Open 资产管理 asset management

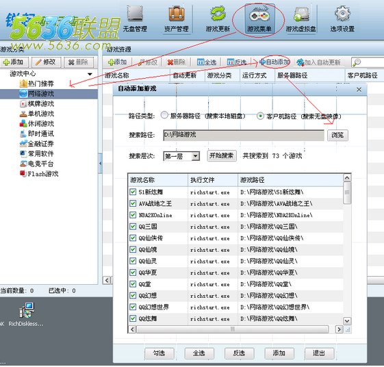pos(177,20)
